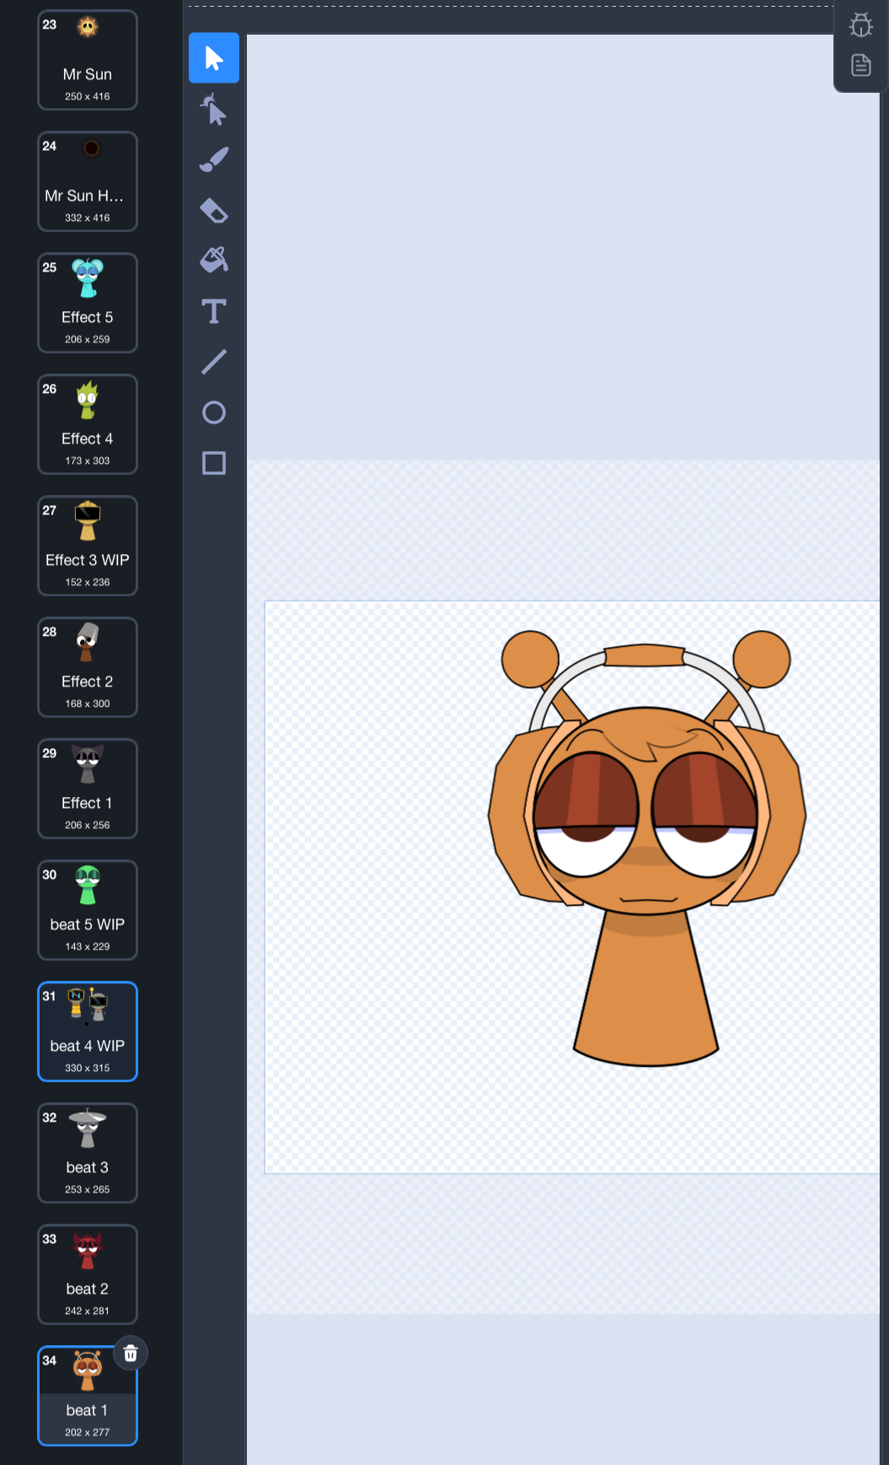This screenshot has width=889, height=1465.
Task: Open the debugger bug icon
Action: click(861, 24)
